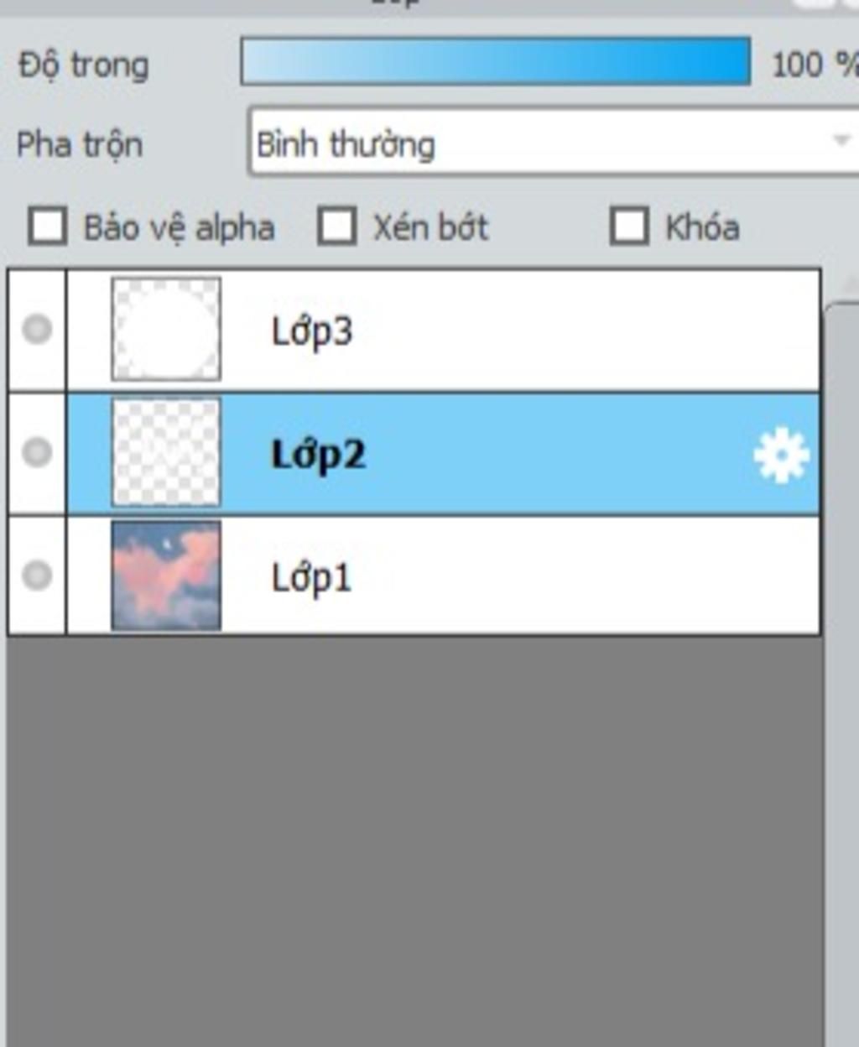Adjust the Độ trong opacity slider
Image resolution: width=859 pixels, height=1047 pixels.
(x=495, y=61)
